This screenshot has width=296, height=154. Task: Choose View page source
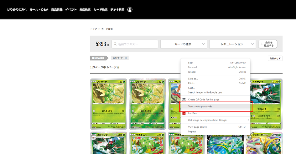click(216, 127)
